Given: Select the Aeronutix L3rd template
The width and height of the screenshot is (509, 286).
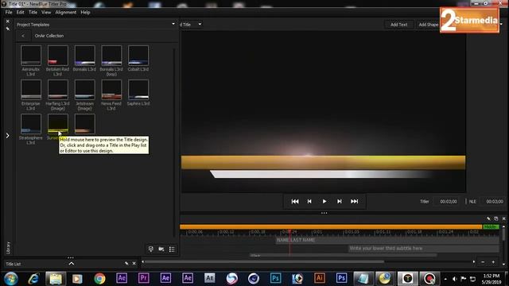Looking at the screenshot, I should 31,56.
